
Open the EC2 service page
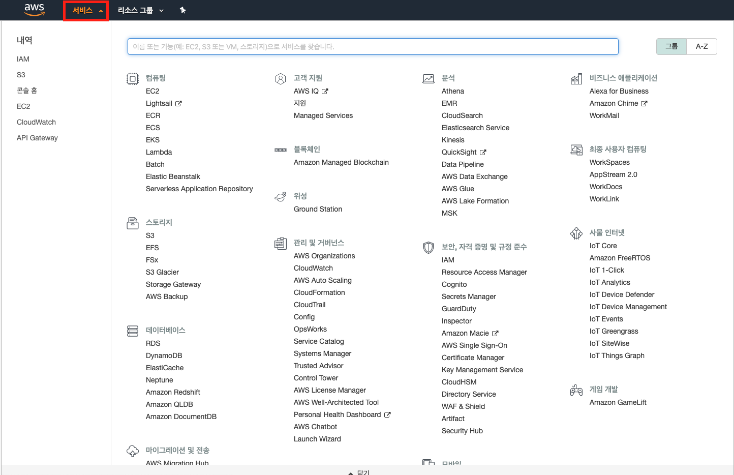[152, 91]
